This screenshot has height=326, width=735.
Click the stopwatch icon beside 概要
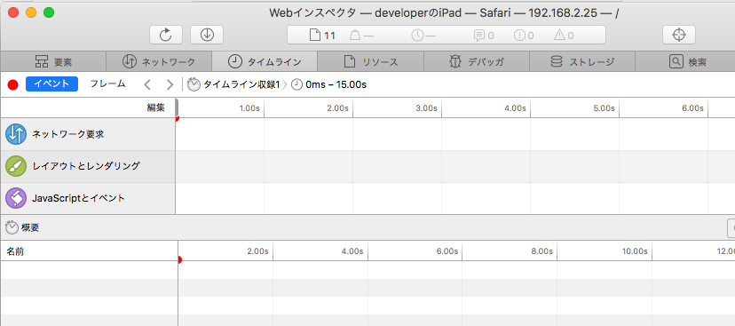(12, 227)
